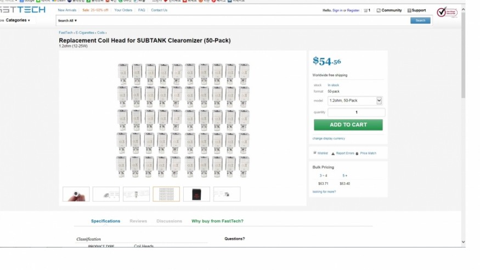Image resolution: width=480 pixels, height=270 pixels.
Task: Click the blue Search button
Action: click(x=420, y=20)
